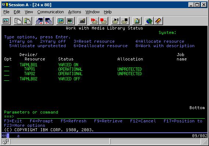The width and height of the screenshot is (209, 146).
Task: Click the Paste toolbar icon
Action: (x=27, y=21)
